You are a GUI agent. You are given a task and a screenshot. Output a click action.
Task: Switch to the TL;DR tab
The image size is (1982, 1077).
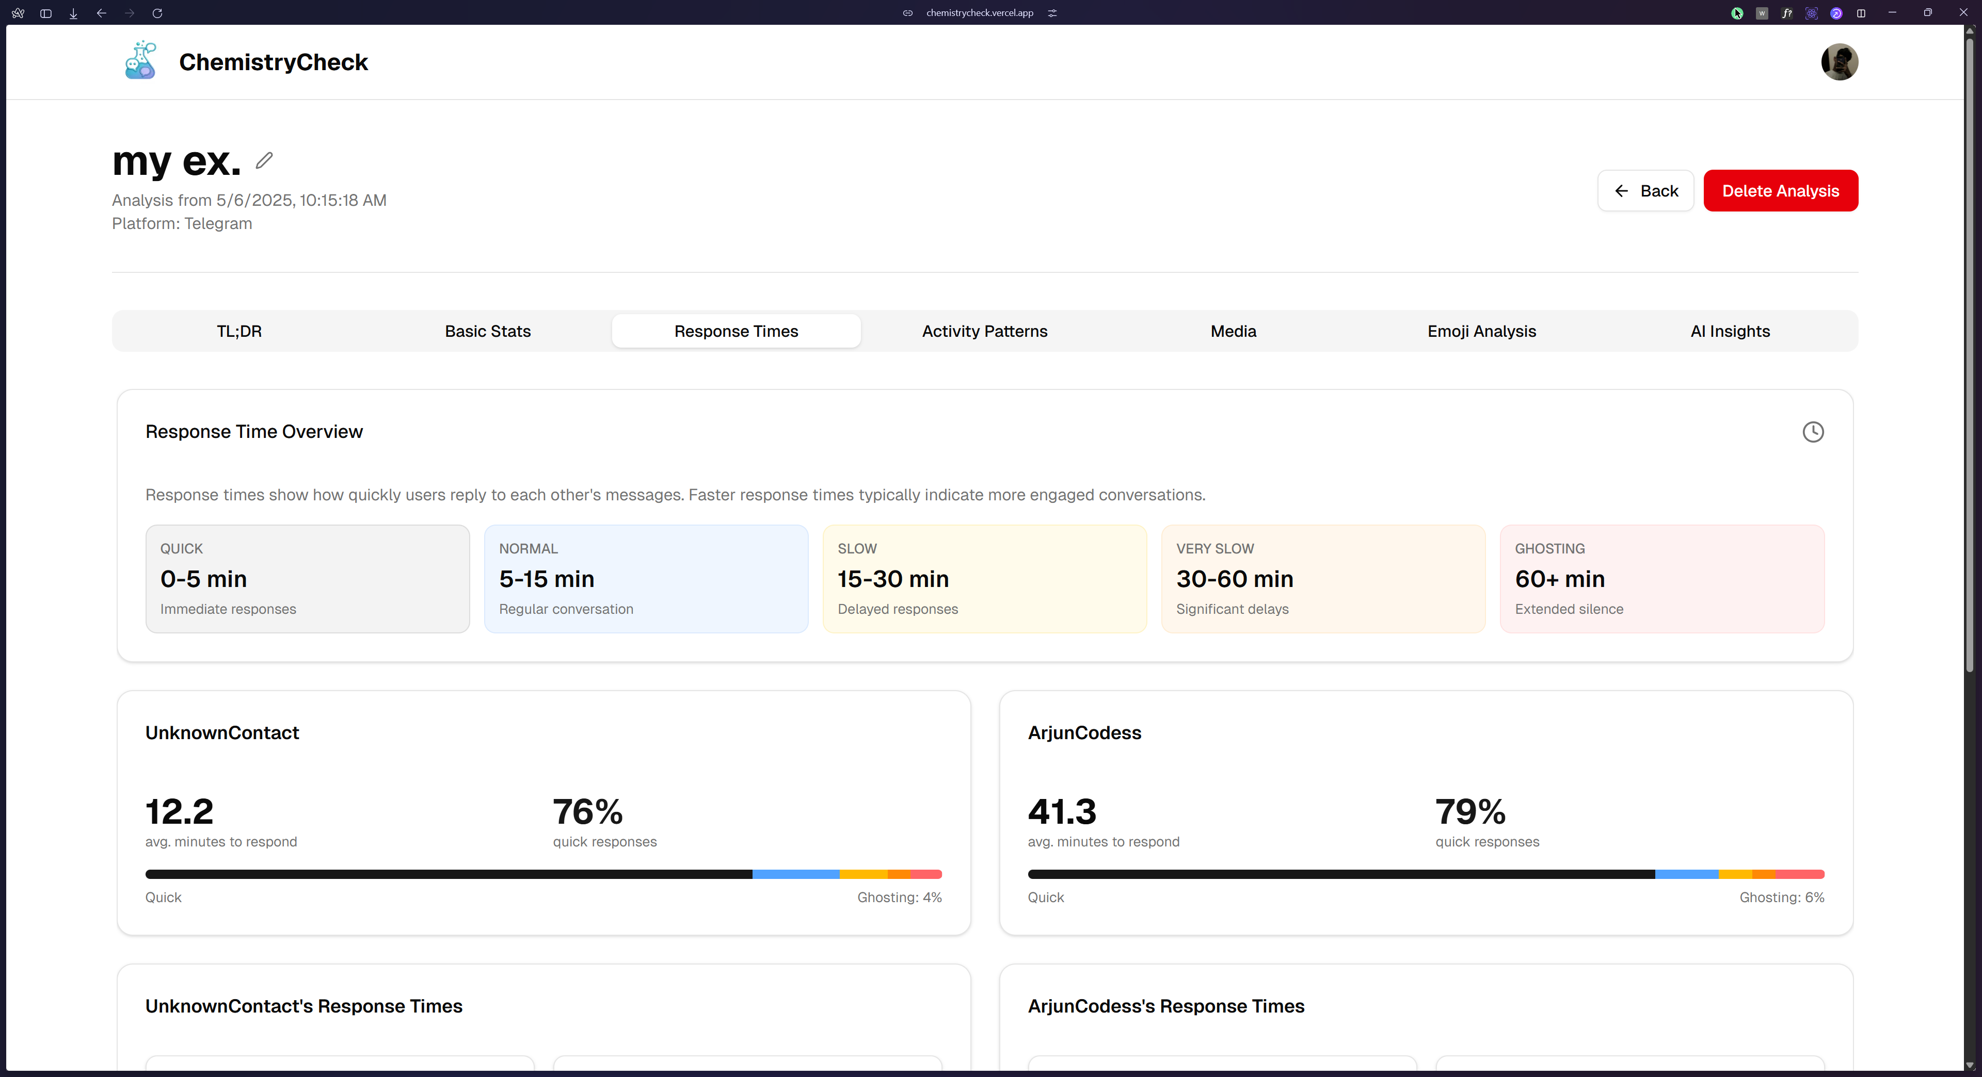[238, 331]
